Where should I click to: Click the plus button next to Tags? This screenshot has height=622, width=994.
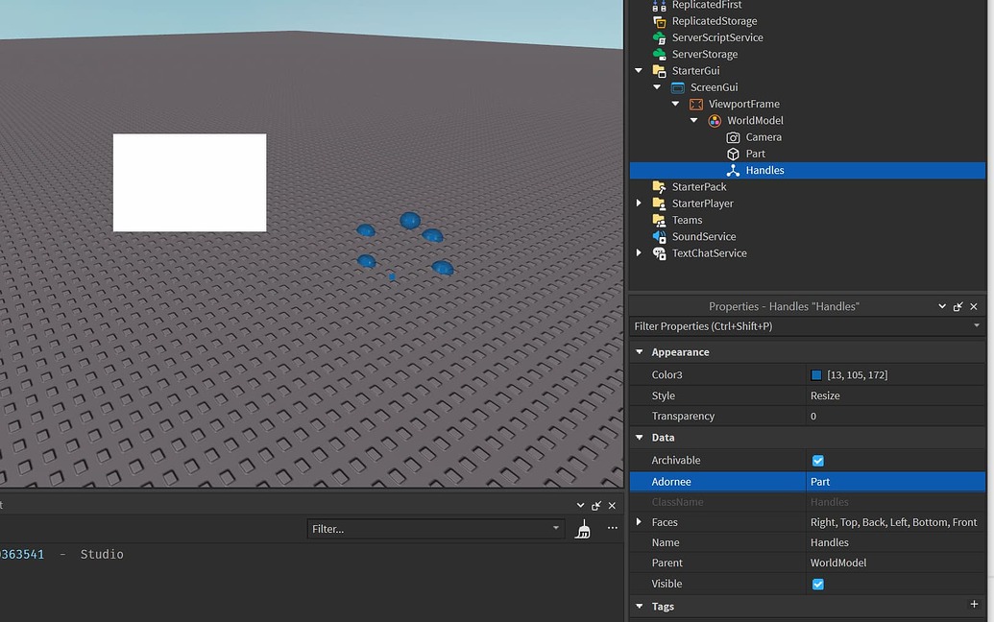coord(975,606)
